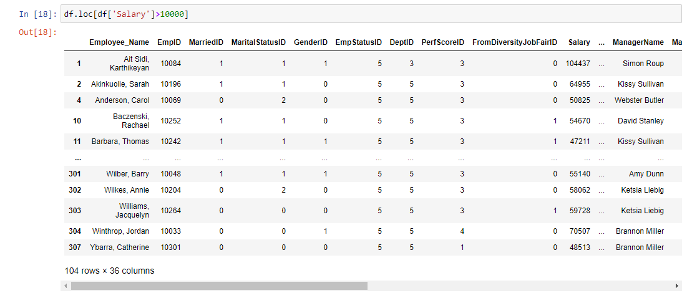Click the ManagerName column header

coord(638,42)
